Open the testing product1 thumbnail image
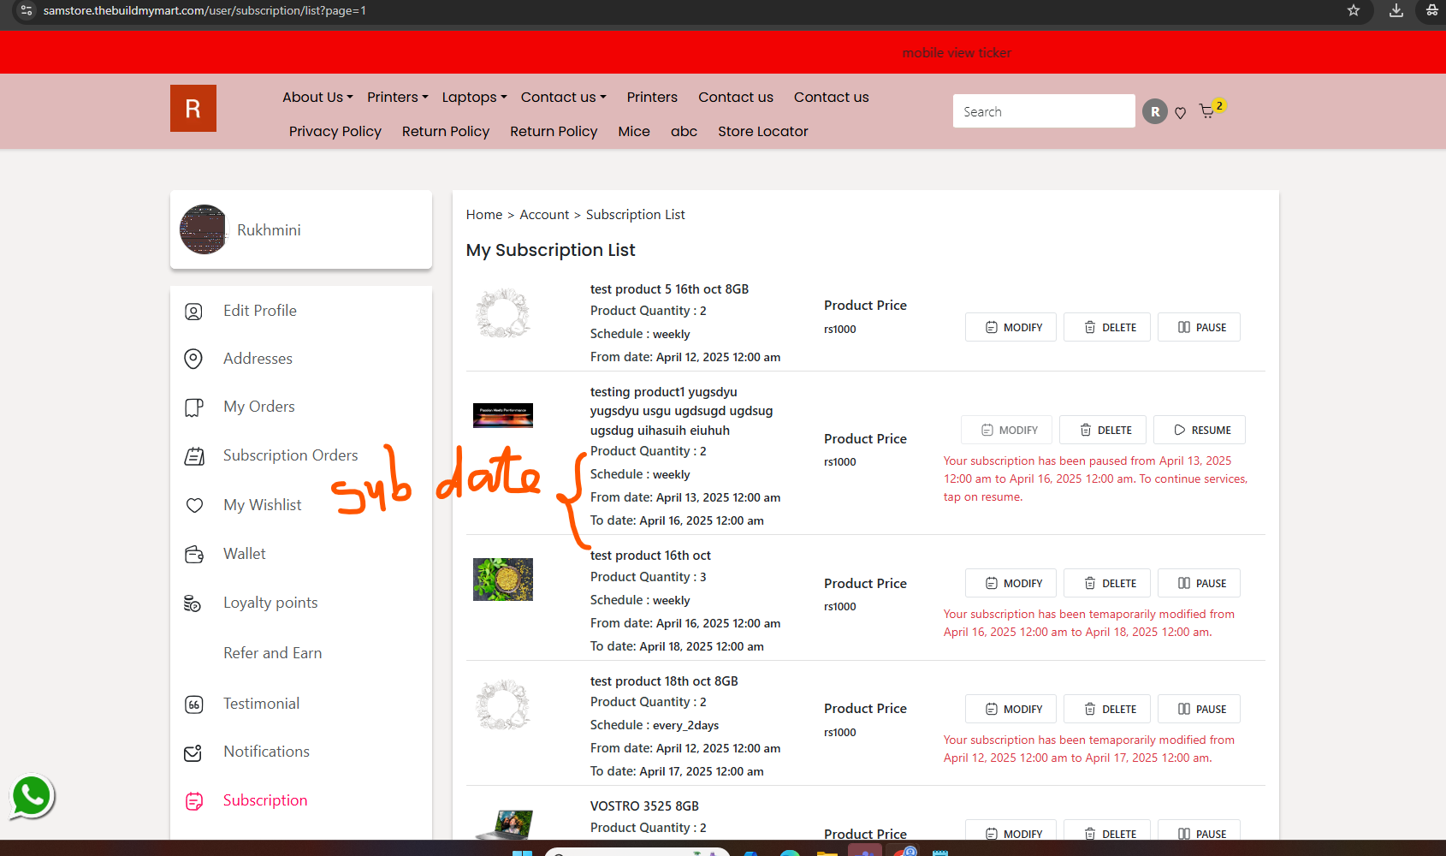Viewport: 1446px width, 856px height. pos(503,415)
